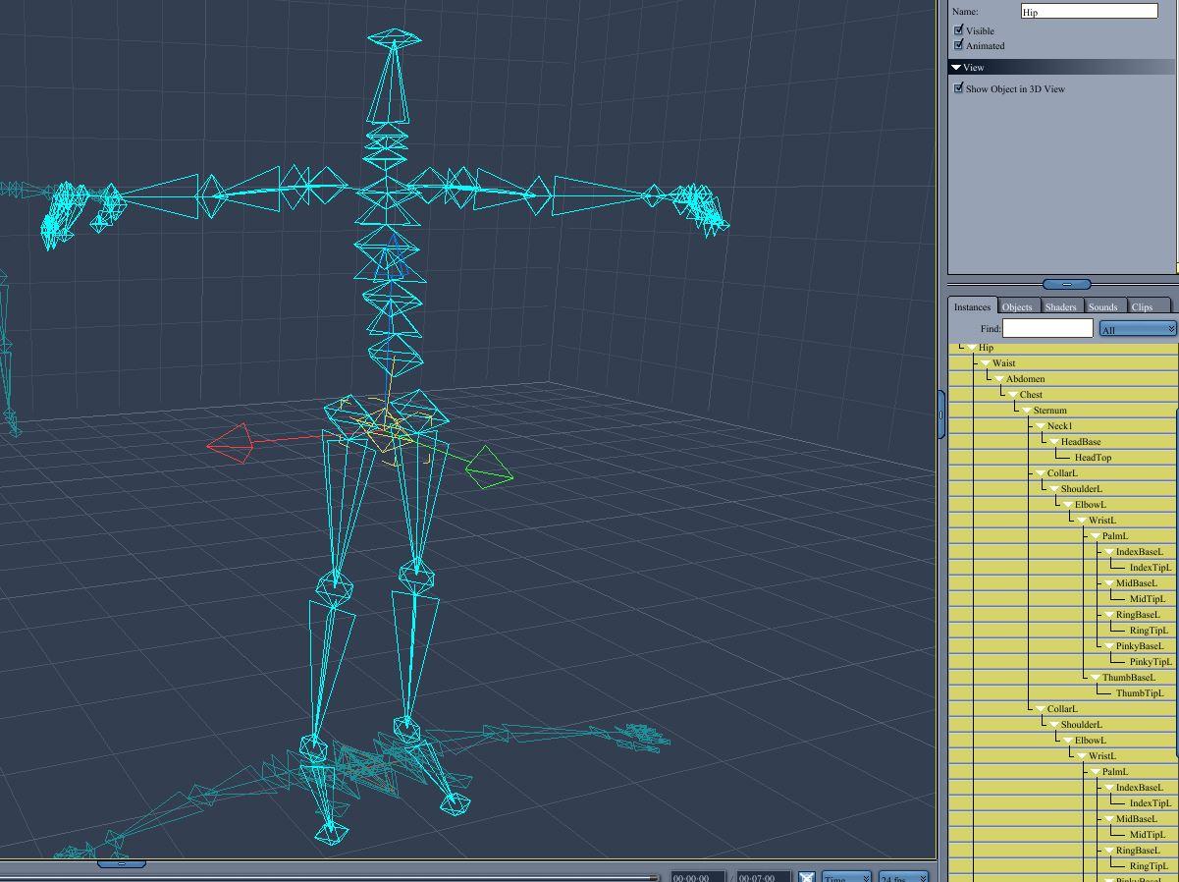Collapse the CollarL triangle directly below HeadTop
The height and width of the screenshot is (882, 1179).
tap(1041, 473)
